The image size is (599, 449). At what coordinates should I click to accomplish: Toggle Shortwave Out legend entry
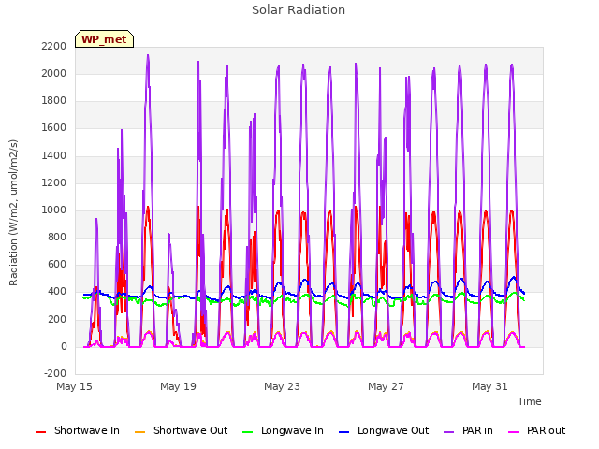181,430
